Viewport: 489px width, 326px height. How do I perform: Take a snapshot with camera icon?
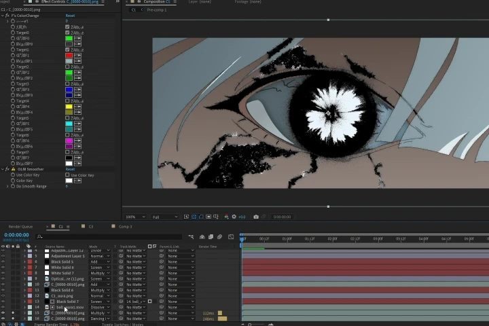tap(256, 217)
